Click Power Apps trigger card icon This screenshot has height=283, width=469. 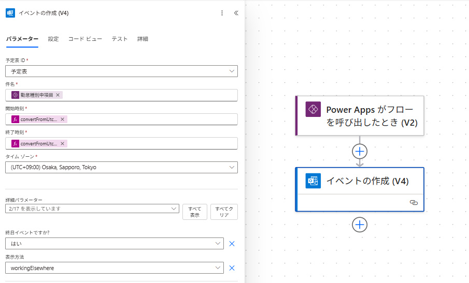pyautogui.click(x=313, y=109)
